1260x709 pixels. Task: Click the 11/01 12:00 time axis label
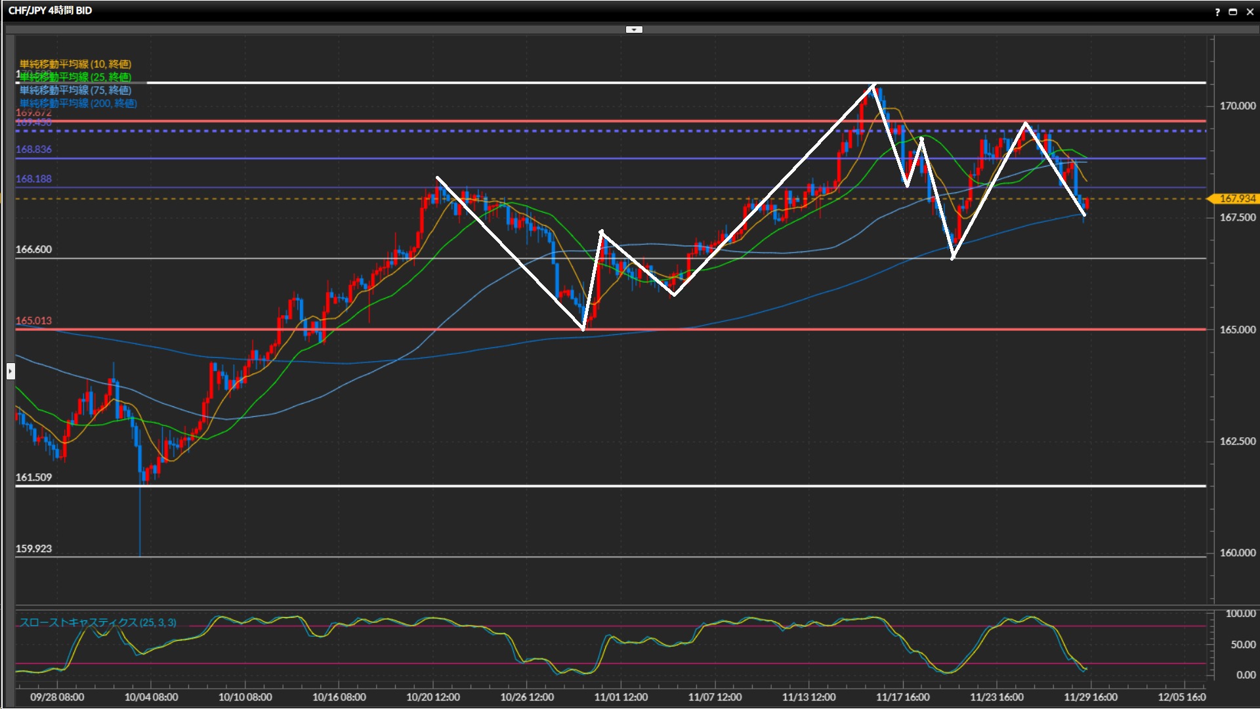(x=621, y=697)
